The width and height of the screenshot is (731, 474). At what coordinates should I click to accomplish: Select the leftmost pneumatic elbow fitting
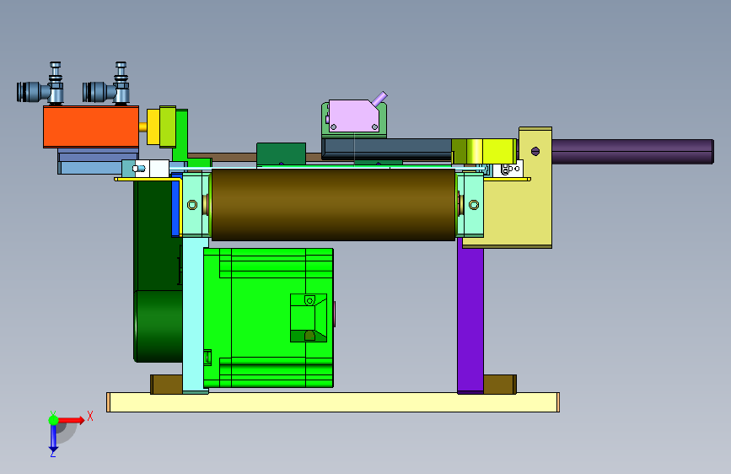tap(40, 84)
